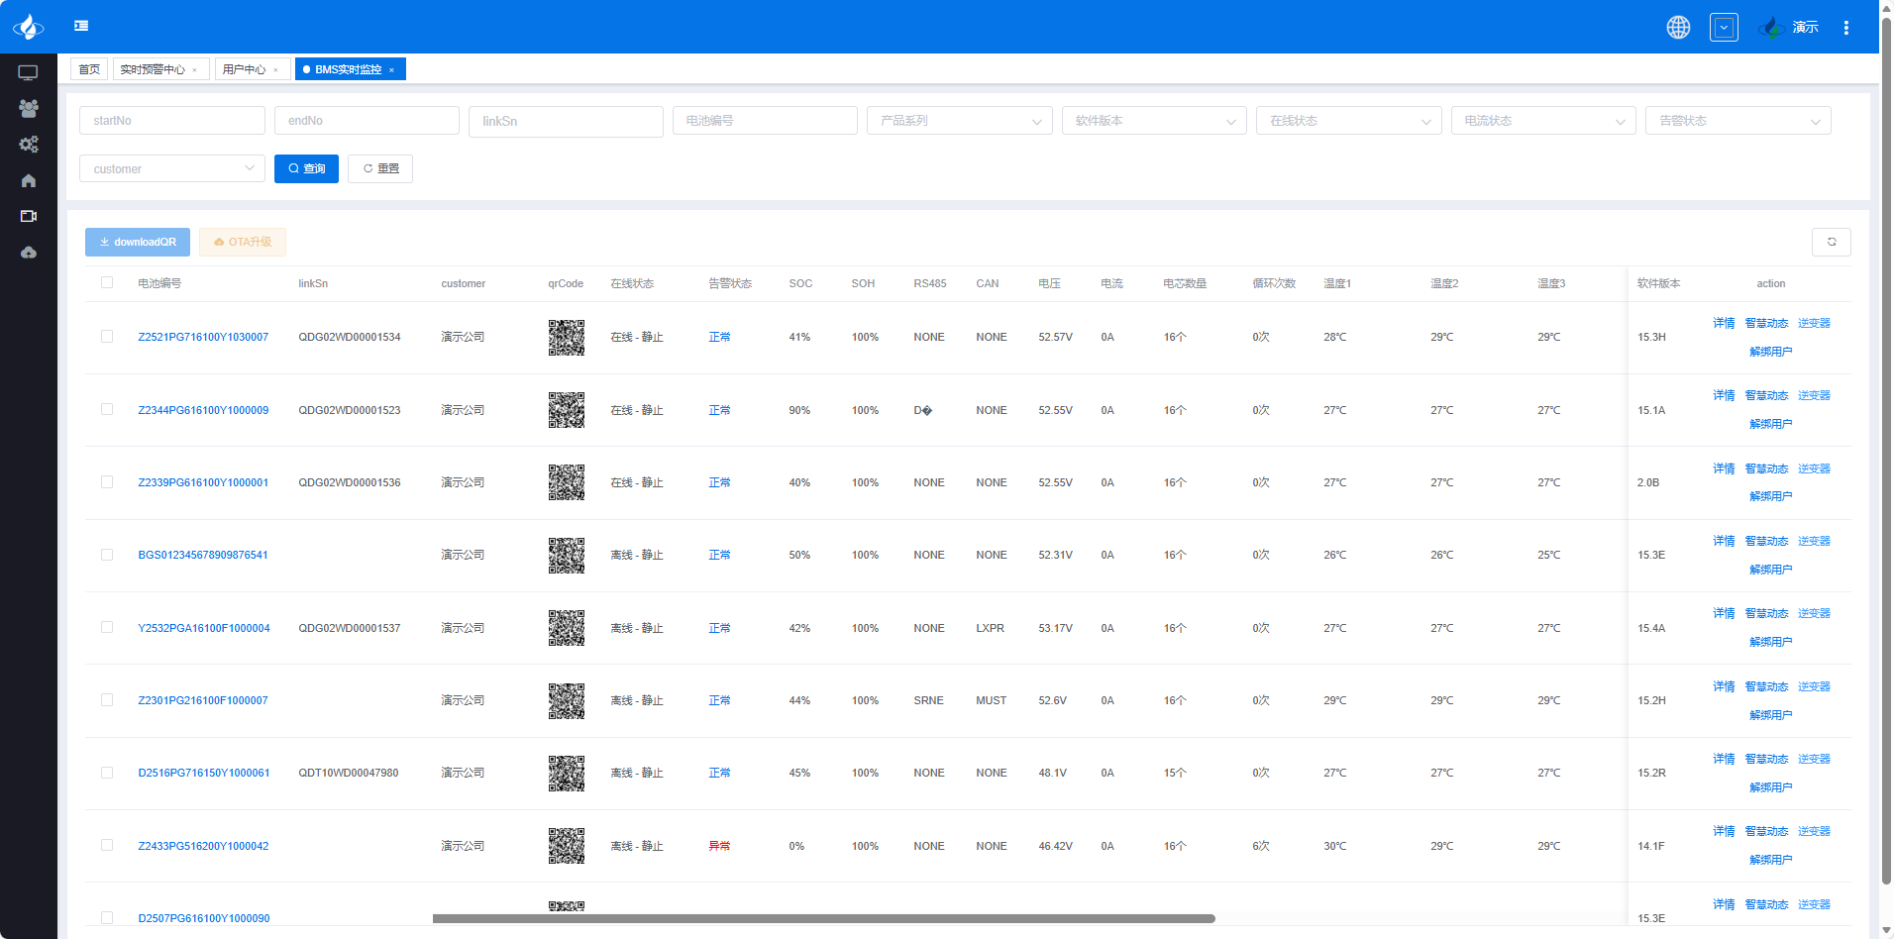Expand the customer dropdown filter
This screenshot has width=1894, height=939.
171,169
